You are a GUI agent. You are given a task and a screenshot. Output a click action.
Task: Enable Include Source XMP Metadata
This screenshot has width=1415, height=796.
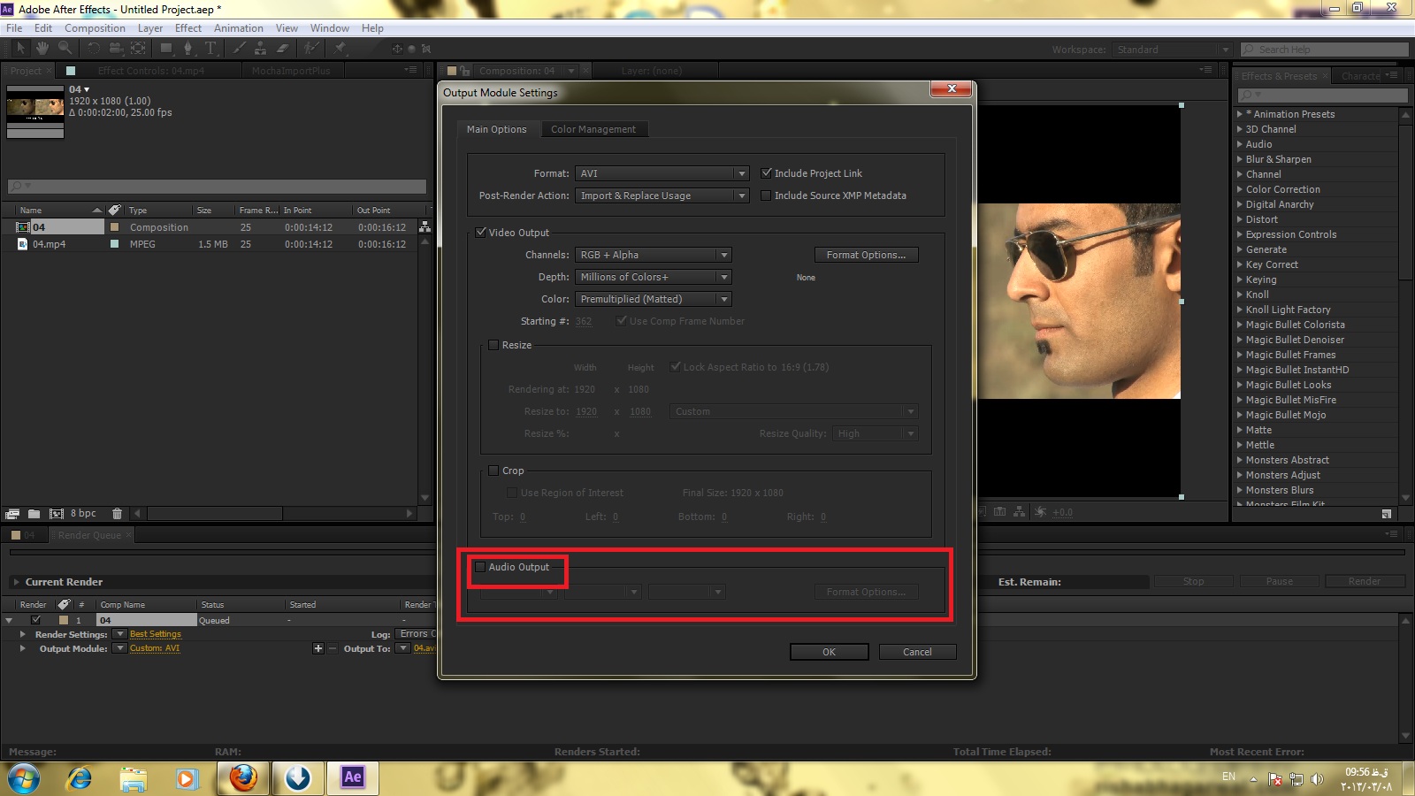pyautogui.click(x=766, y=195)
